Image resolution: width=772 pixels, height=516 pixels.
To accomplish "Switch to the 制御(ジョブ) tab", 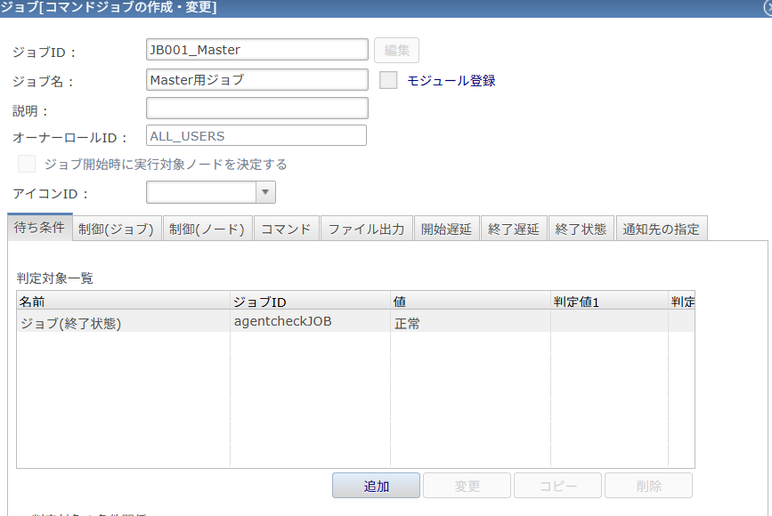I will 117,229.
